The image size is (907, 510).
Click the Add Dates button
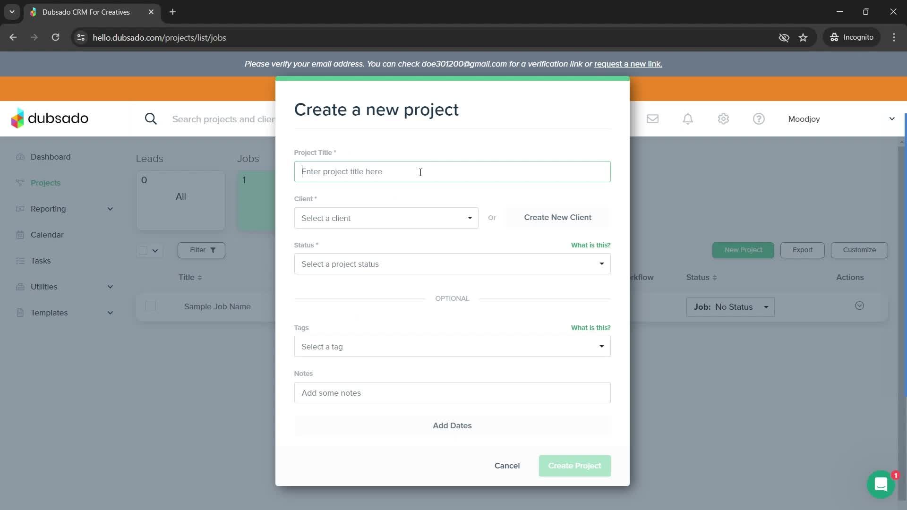[x=452, y=425]
